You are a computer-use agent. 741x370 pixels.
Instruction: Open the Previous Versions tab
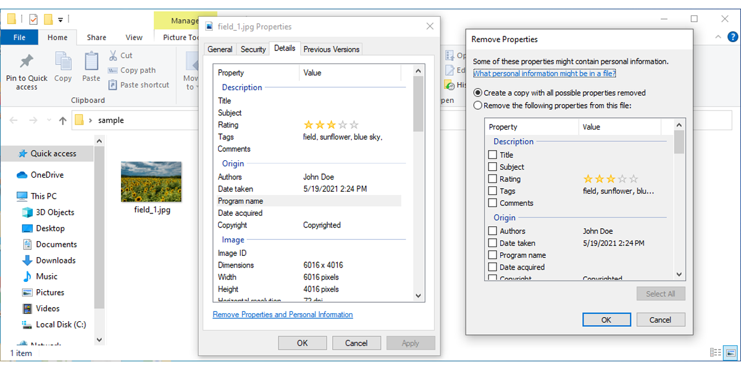pos(331,49)
